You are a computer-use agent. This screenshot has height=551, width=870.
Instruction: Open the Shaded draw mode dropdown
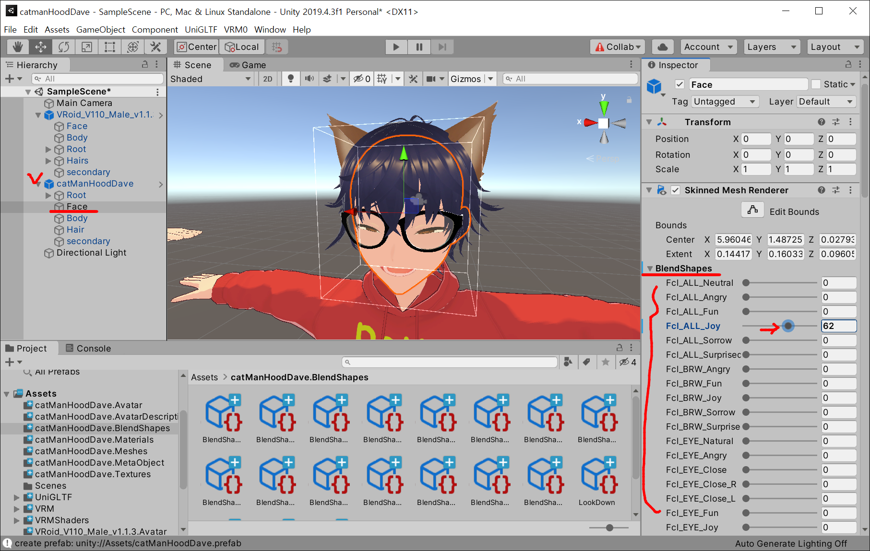coord(211,79)
